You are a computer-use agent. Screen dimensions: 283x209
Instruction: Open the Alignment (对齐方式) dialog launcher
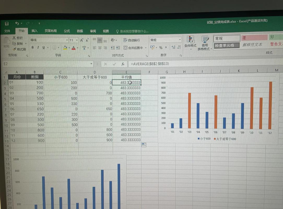(x=147, y=56)
